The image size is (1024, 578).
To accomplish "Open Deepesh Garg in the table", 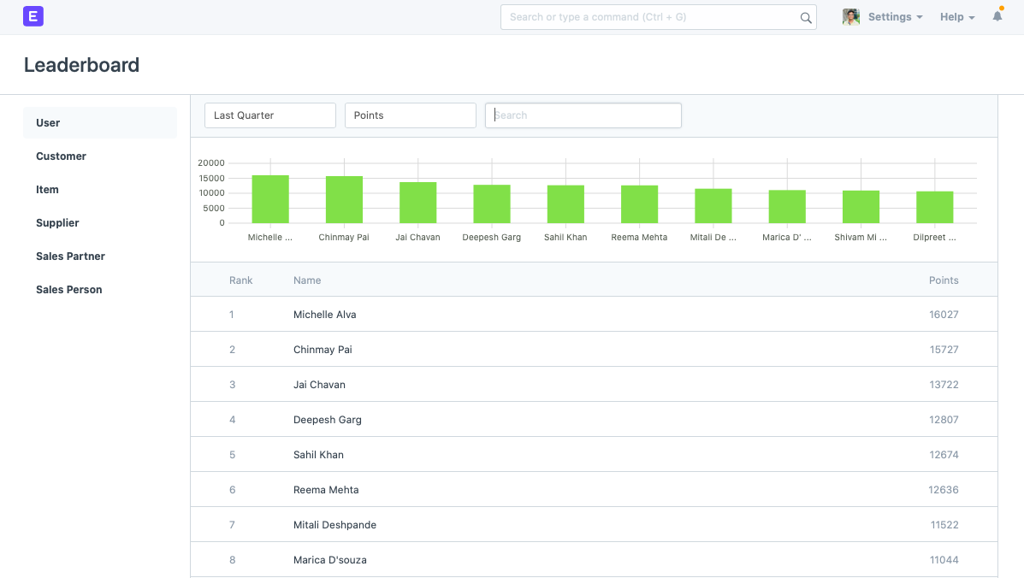I will 327,420.
